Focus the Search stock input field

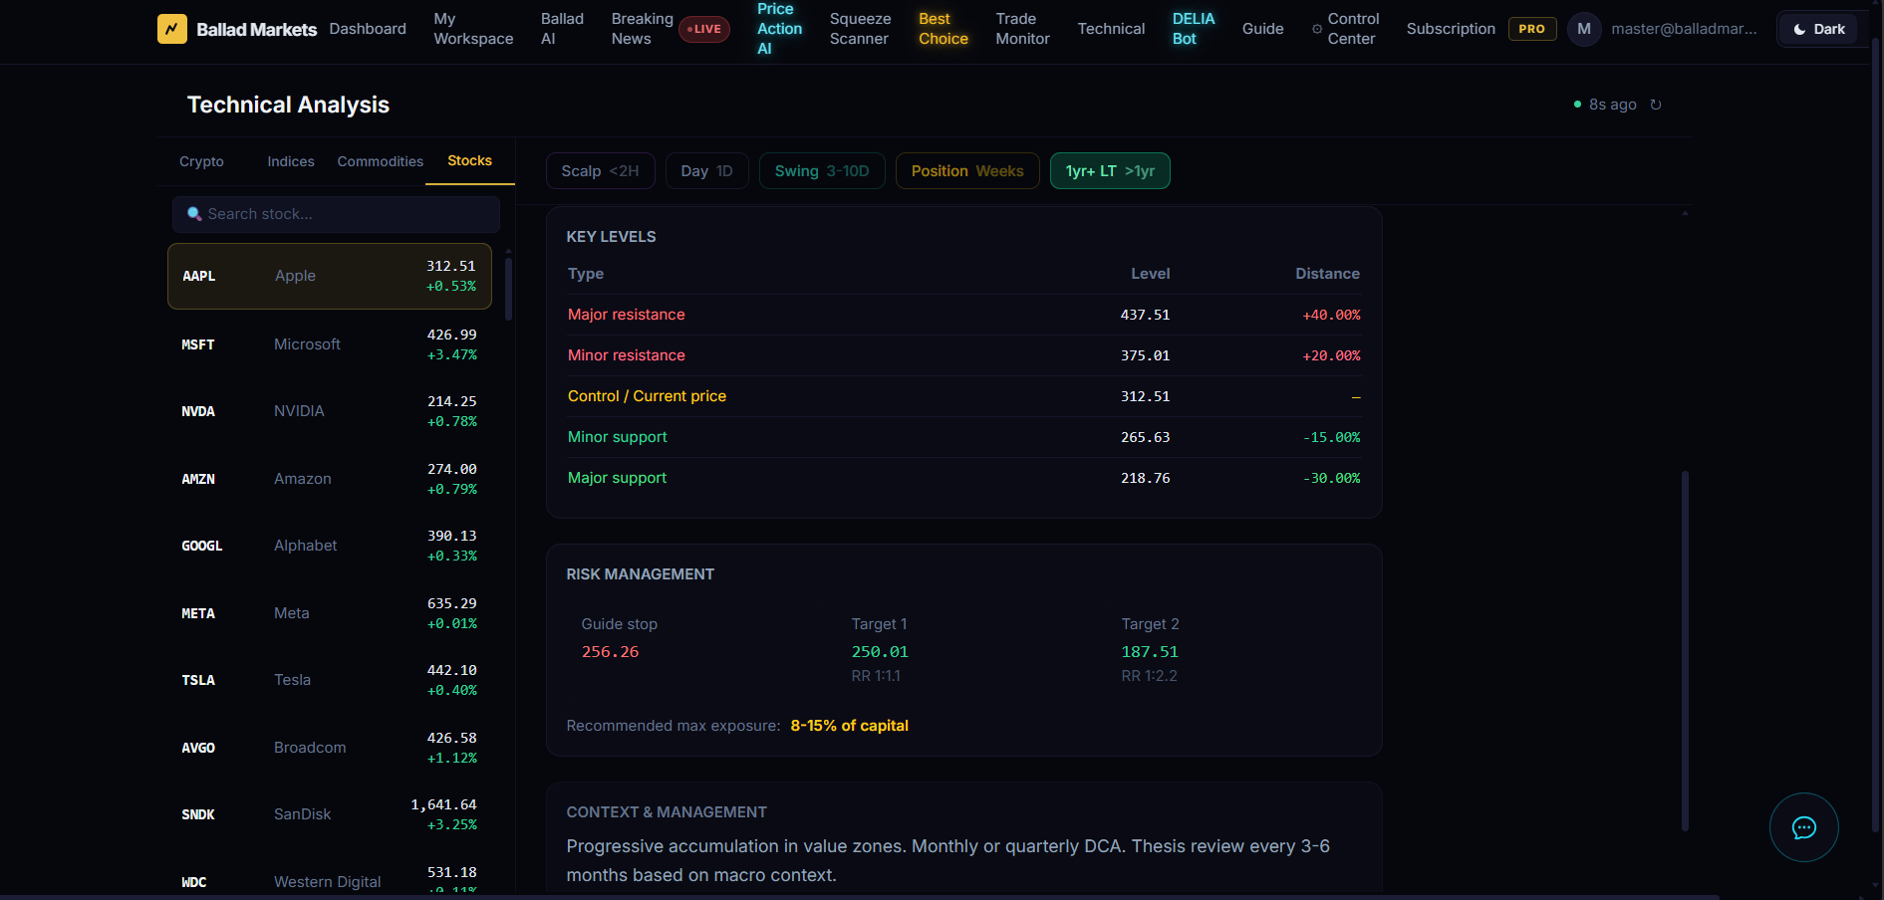click(336, 214)
